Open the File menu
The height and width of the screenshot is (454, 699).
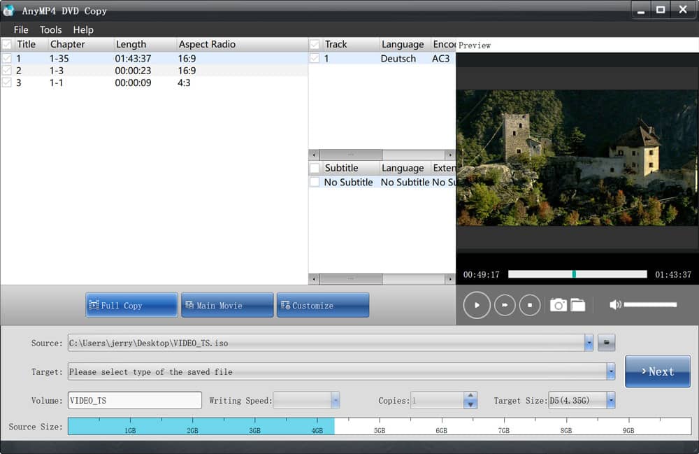[x=21, y=29]
